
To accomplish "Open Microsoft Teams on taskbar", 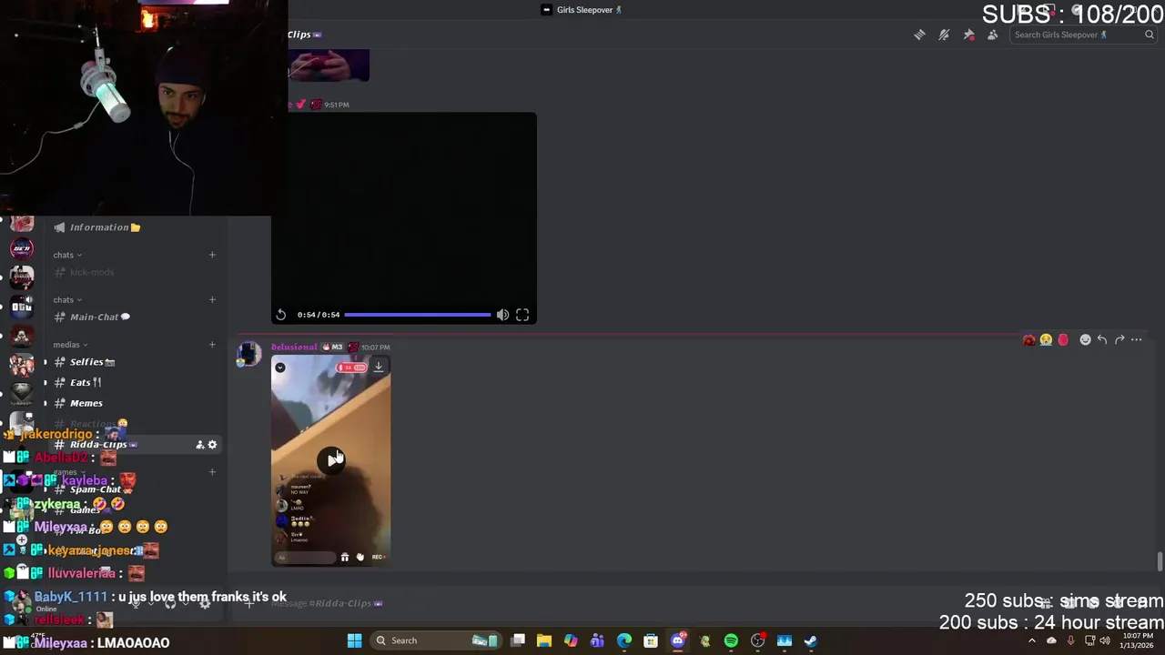I will (x=597, y=640).
